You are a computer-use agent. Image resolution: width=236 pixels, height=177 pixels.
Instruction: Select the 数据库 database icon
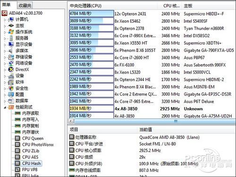pos(11,101)
